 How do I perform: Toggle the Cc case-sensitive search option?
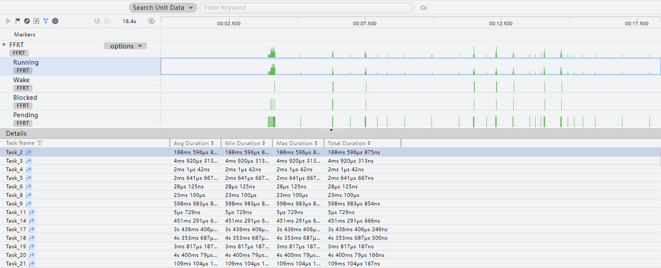pyautogui.click(x=424, y=8)
